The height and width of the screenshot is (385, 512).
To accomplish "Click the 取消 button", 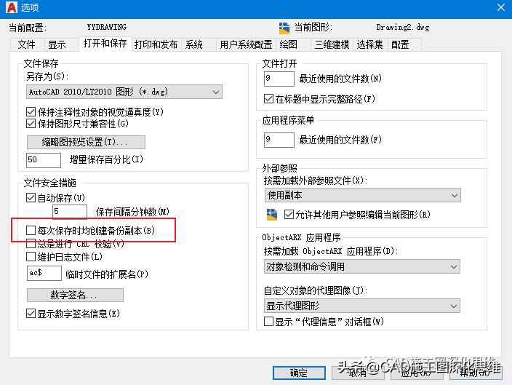I will click(x=358, y=373).
